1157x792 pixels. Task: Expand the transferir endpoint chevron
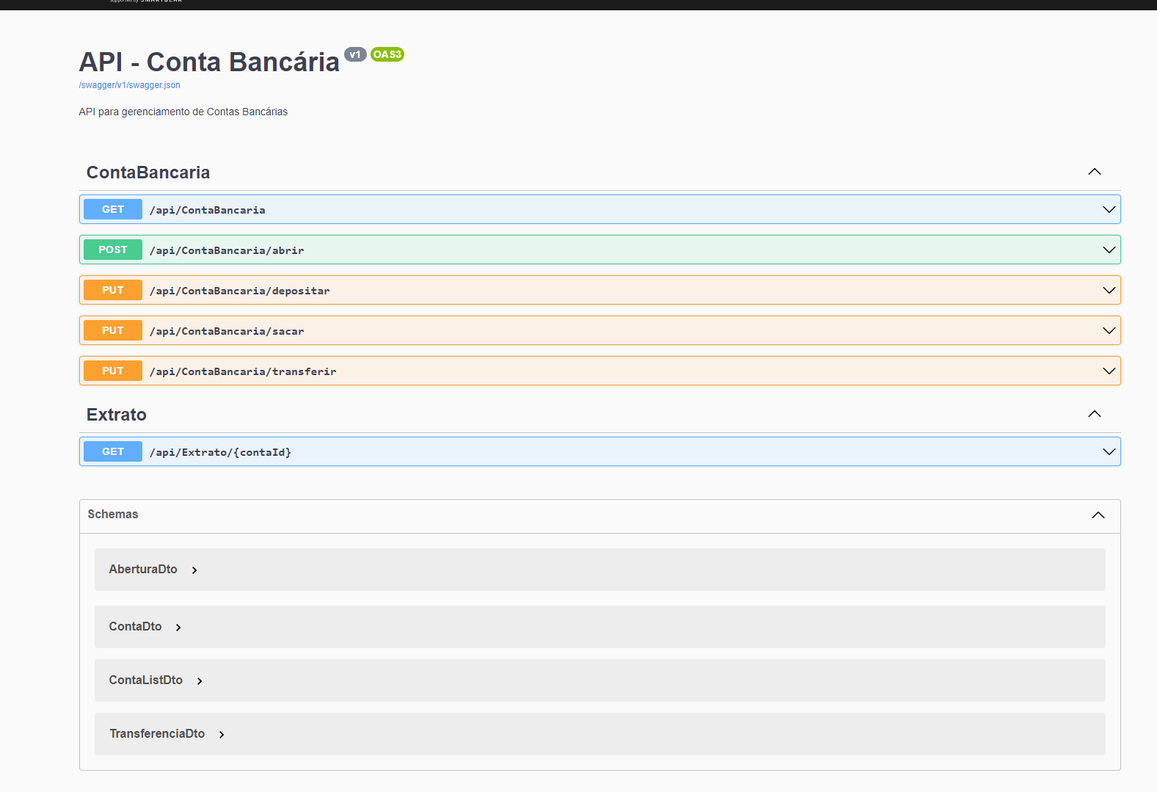click(x=1109, y=371)
